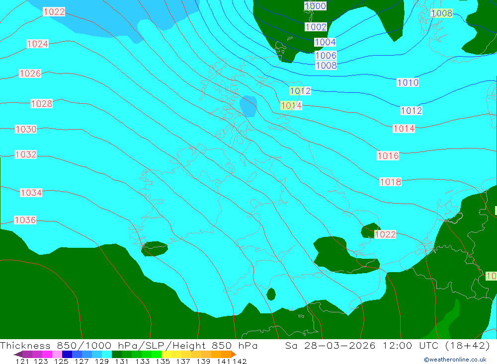Click the blue 1002 contour label
497x364 pixels.
tap(316, 27)
